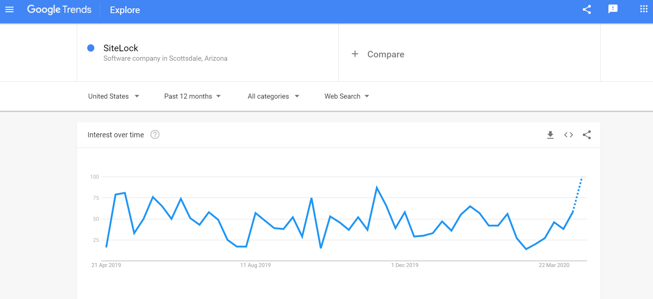Go to the Google Trends home logo
The height and width of the screenshot is (299, 653).
[59, 9]
